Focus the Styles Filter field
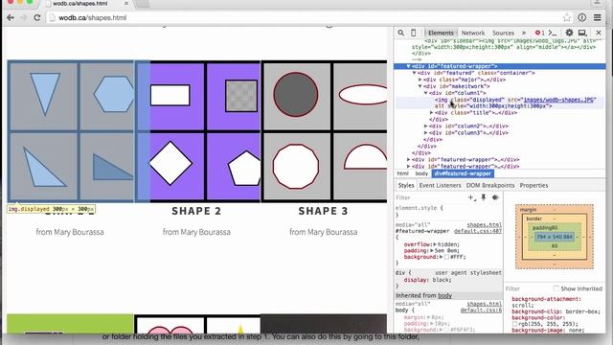This screenshot has width=613, height=345. [429, 197]
